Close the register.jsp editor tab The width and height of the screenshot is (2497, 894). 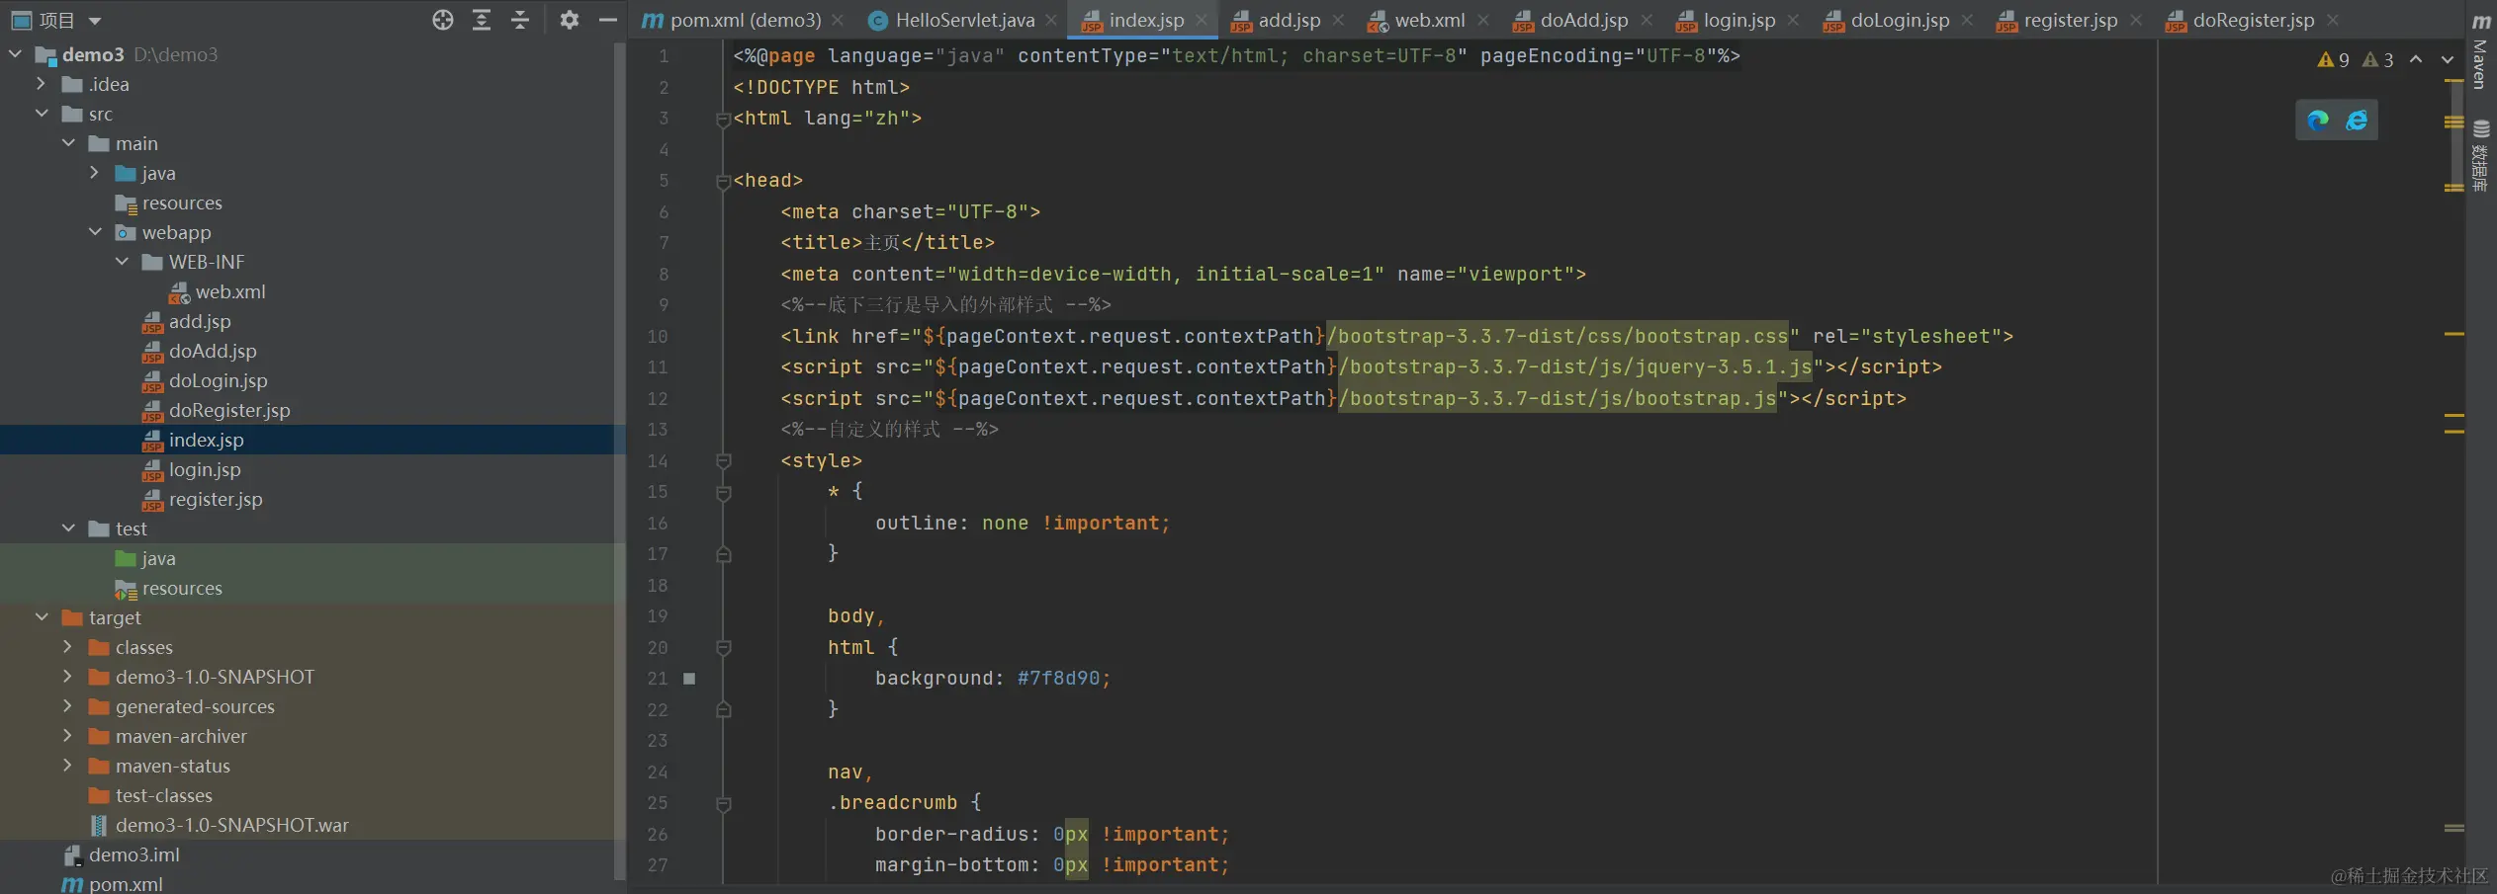pyautogui.click(x=2136, y=20)
